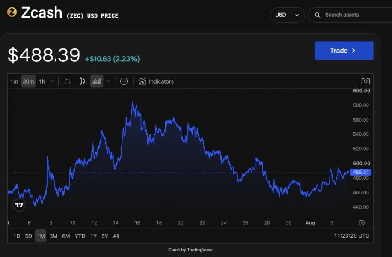Switch to 1m interval
The width and height of the screenshot is (392, 257).
point(14,81)
